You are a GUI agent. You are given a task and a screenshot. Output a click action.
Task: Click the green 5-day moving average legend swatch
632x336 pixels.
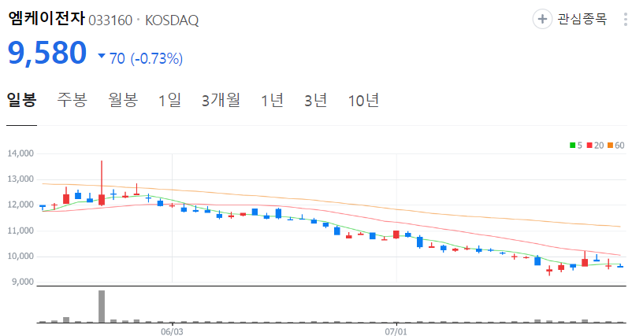(x=572, y=146)
